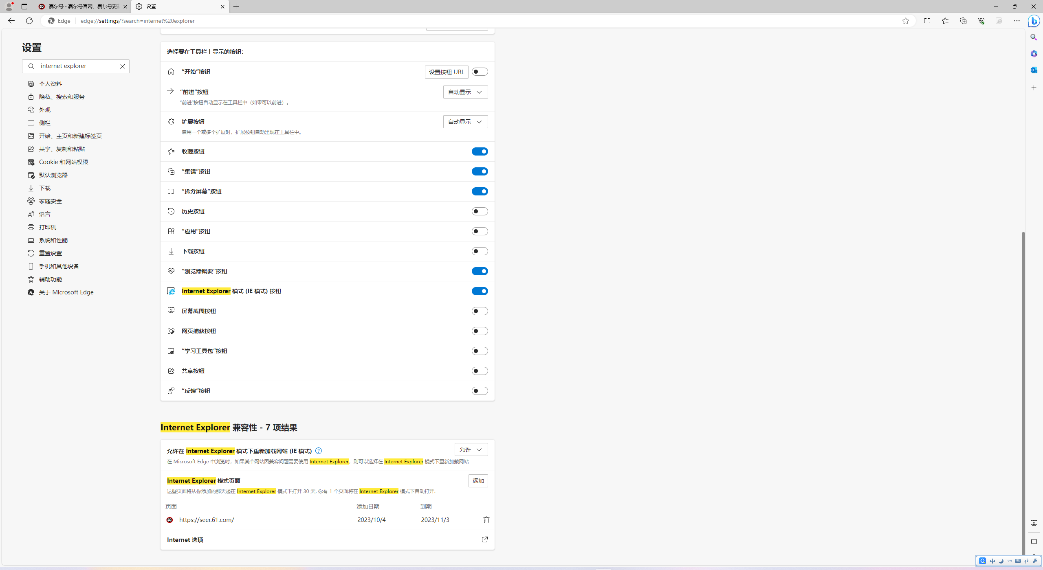The image size is (1043, 570).
Task: Turn off the 收藏按钮 toggle
Action: (x=480, y=151)
